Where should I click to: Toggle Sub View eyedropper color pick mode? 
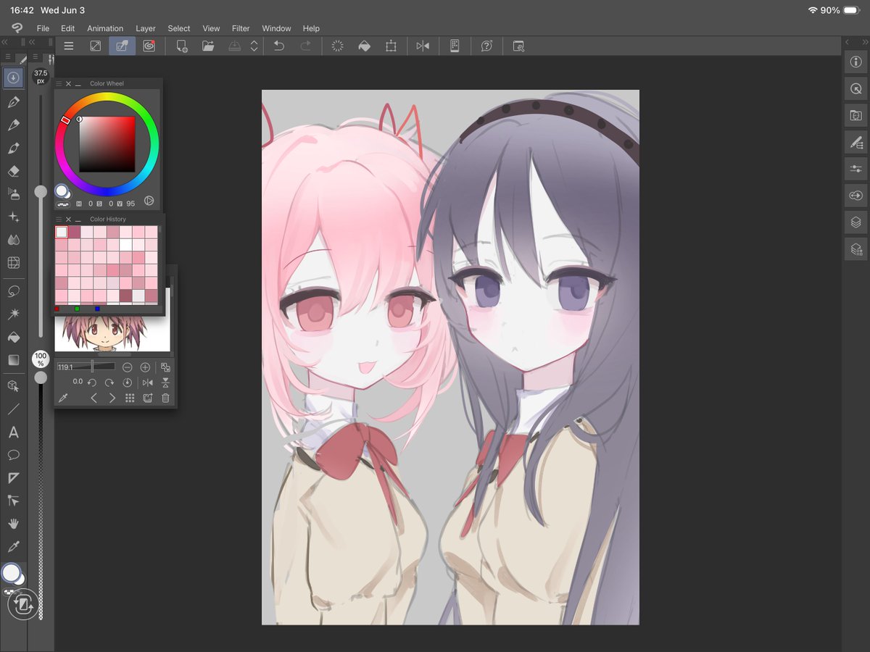click(63, 398)
